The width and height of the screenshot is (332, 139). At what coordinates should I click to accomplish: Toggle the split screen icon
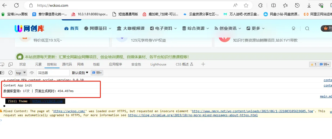(x=274, y=5)
